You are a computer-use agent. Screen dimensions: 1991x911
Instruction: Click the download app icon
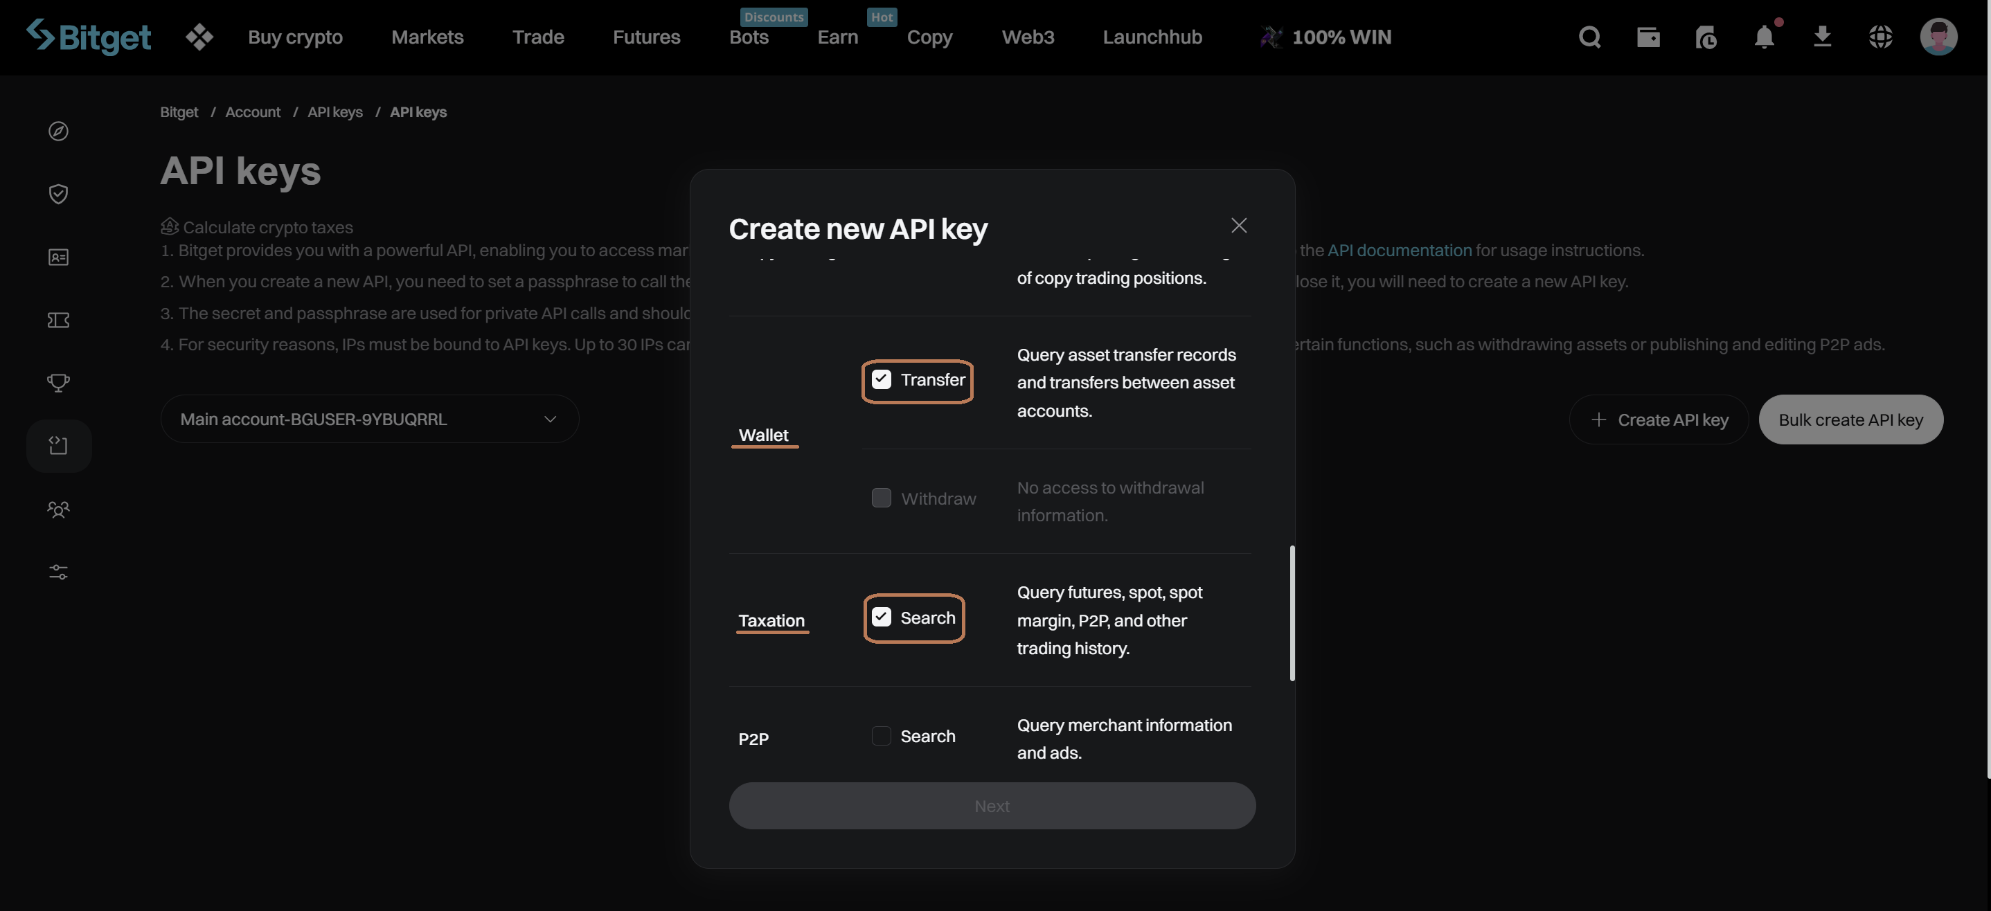1822,36
